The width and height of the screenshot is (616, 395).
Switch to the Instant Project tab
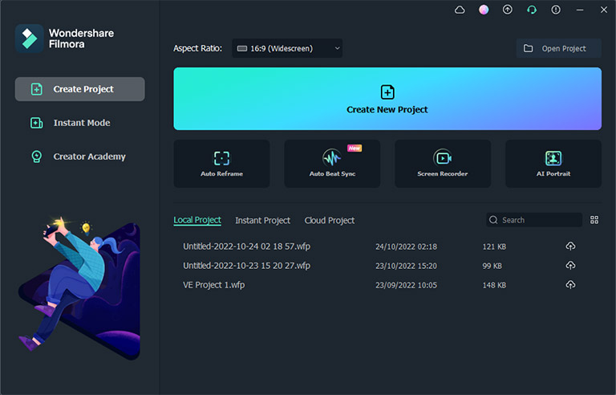point(263,220)
